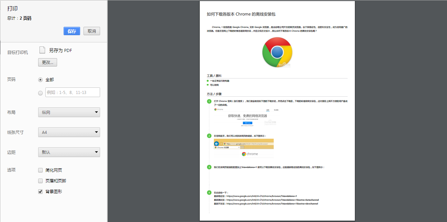Click the green step 1 circle in preview
The height and width of the screenshot is (222, 447).
(209, 101)
